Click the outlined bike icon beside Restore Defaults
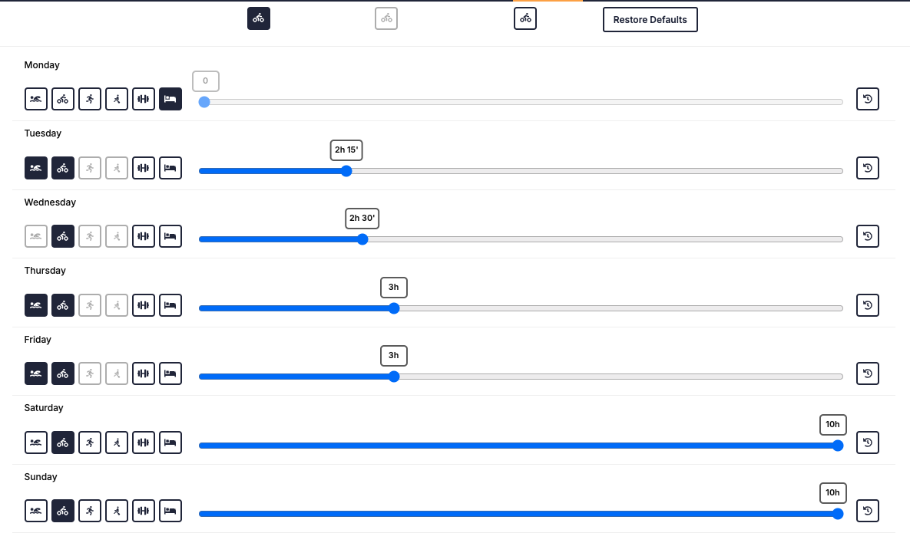This screenshot has width=910, height=533. click(525, 18)
